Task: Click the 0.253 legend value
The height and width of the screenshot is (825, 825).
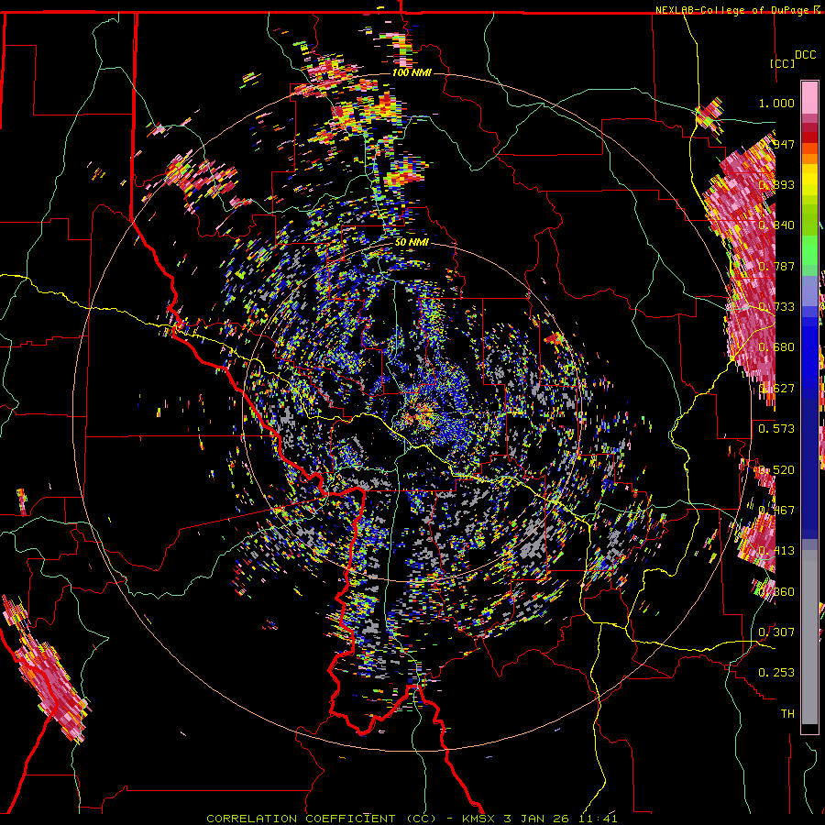Action: pyautogui.click(x=776, y=673)
